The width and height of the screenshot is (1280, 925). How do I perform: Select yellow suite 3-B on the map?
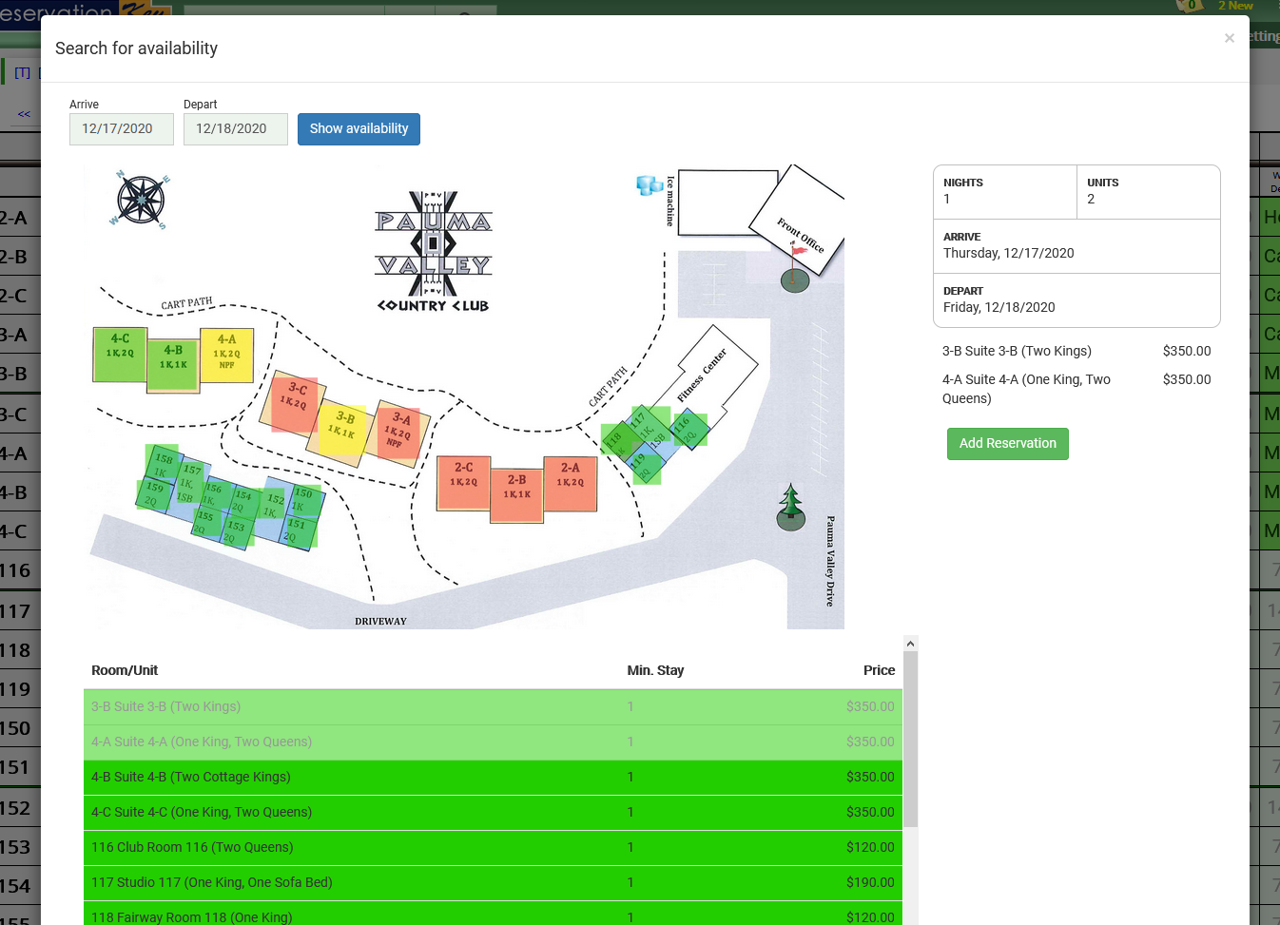[x=342, y=432]
